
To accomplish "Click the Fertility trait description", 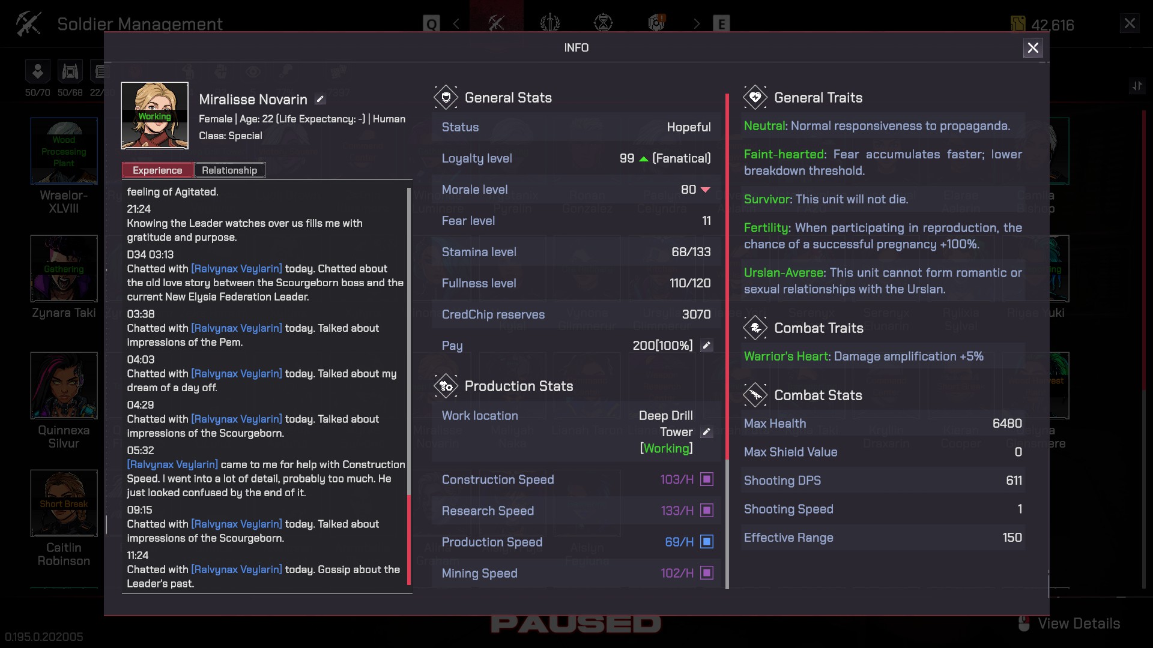I will click(x=883, y=236).
